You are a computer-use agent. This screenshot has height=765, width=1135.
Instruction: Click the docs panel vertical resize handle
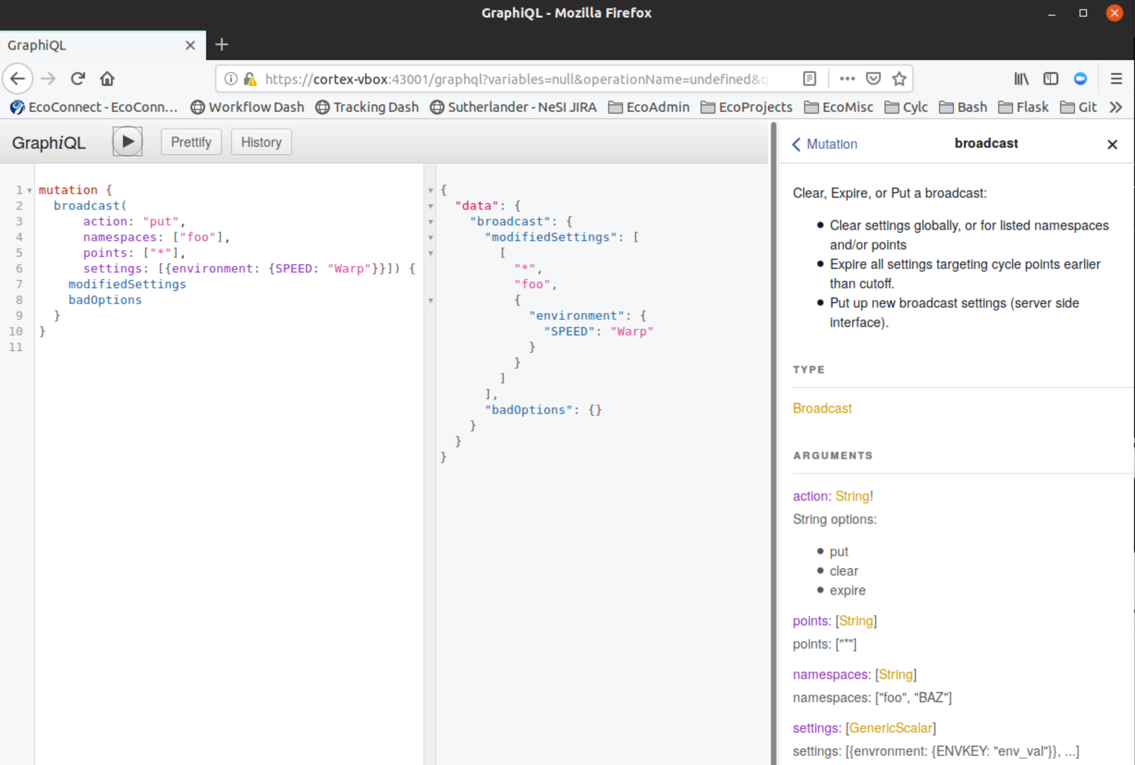(773, 443)
